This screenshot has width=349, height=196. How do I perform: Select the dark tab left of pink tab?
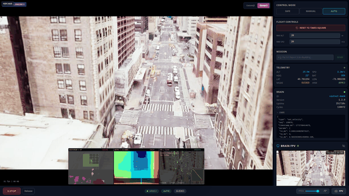pos(250,5)
